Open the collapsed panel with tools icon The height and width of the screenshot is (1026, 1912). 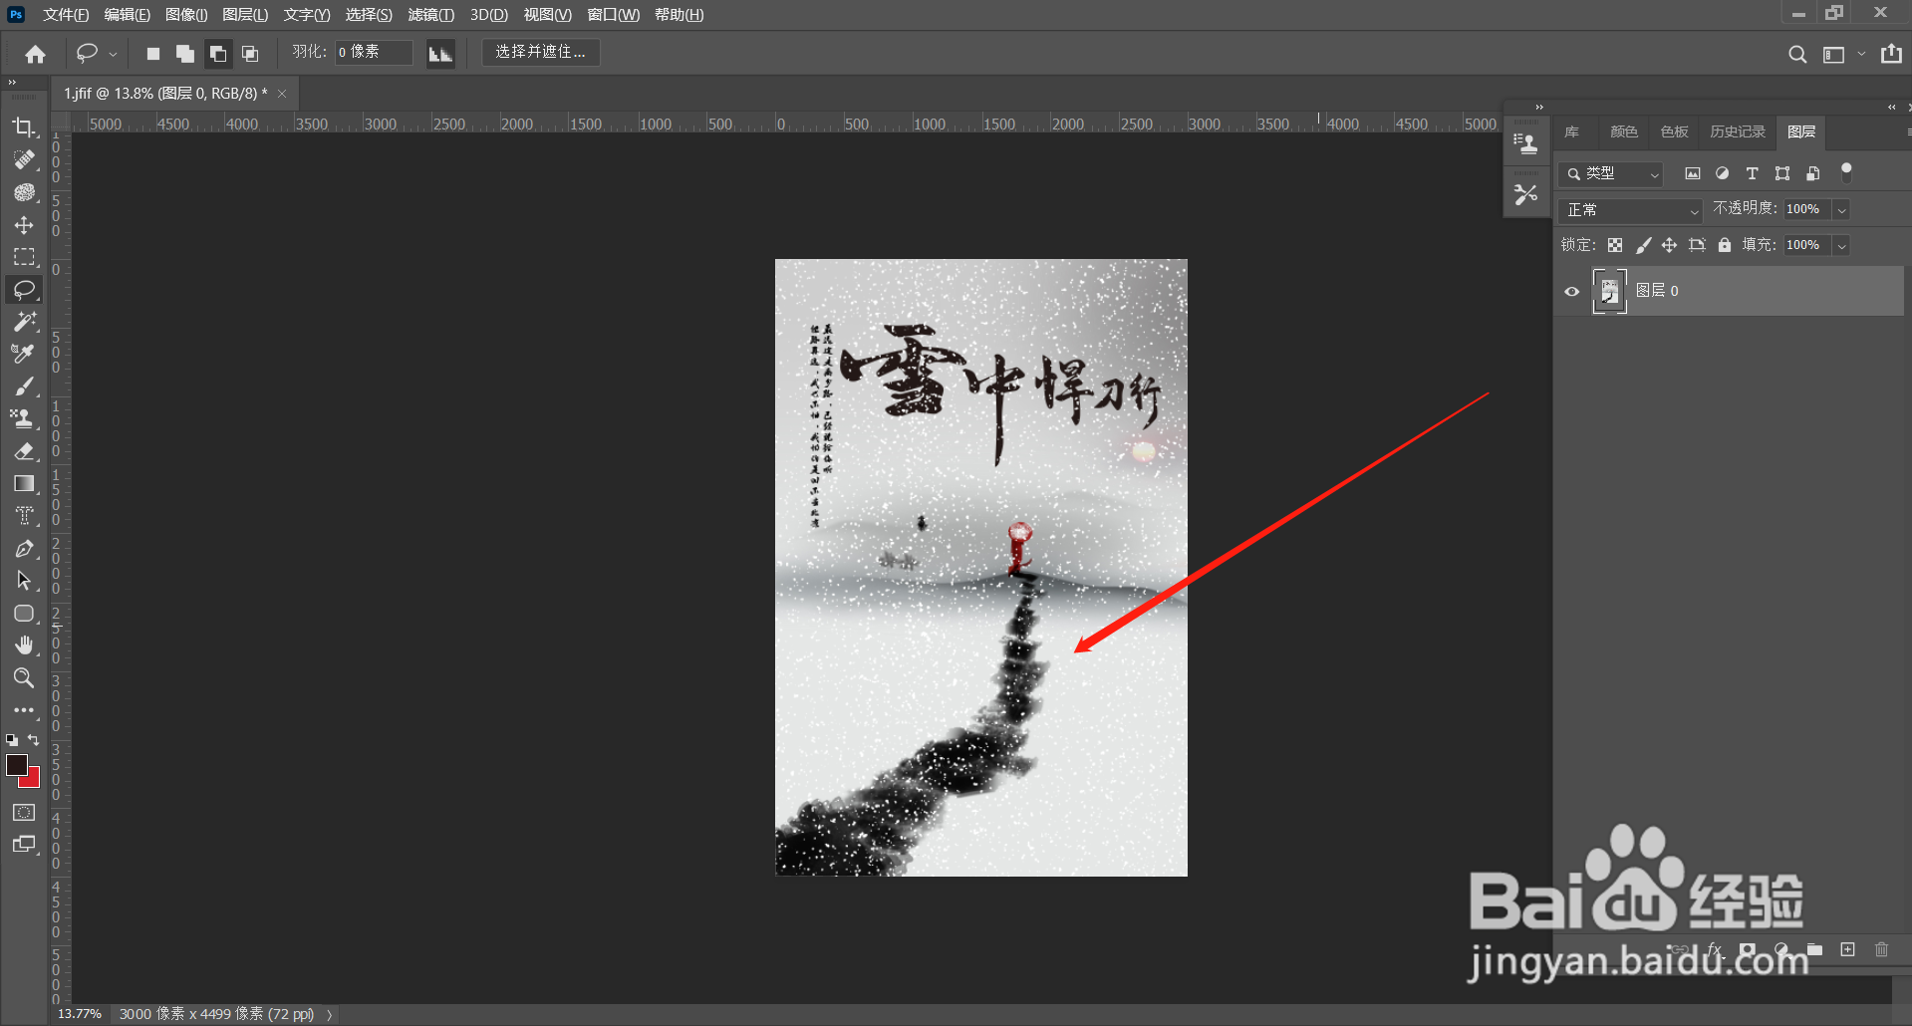click(x=1525, y=194)
